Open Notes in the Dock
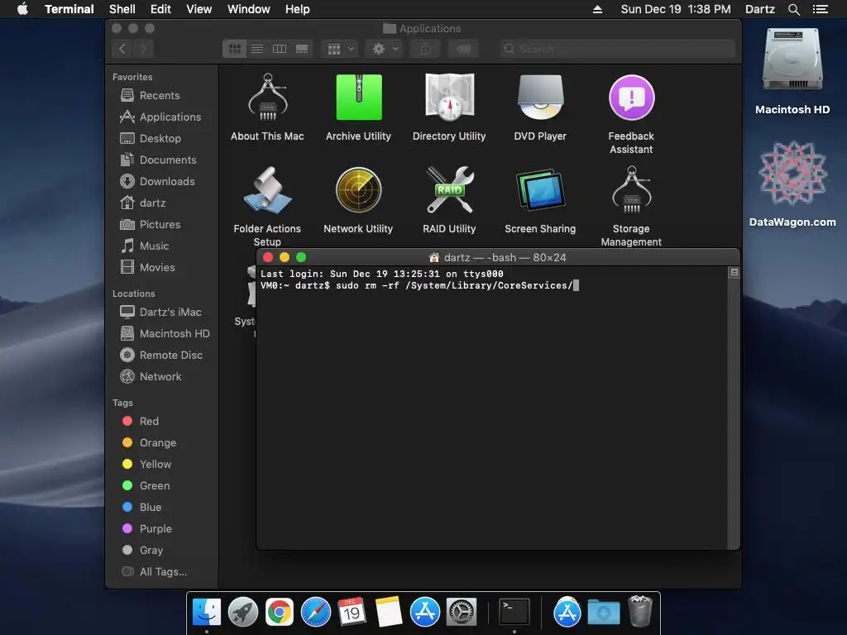847x635 pixels. 389,613
